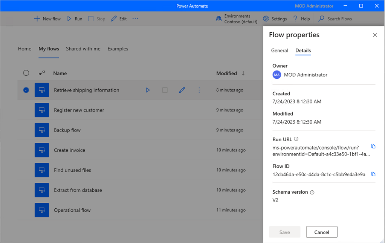Show the Run URL info tooltip icon
385x243 pixels.
point(296,139)
